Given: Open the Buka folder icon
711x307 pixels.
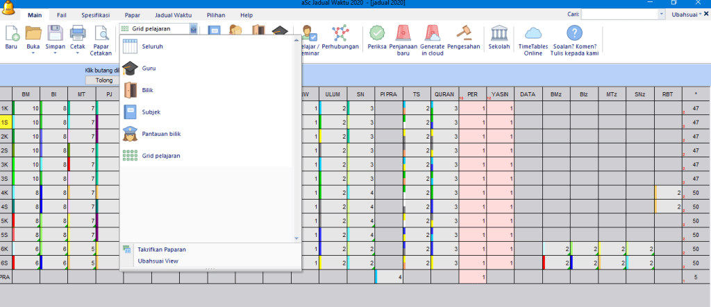Looking at the screenshot, I should tap(33, 35).
